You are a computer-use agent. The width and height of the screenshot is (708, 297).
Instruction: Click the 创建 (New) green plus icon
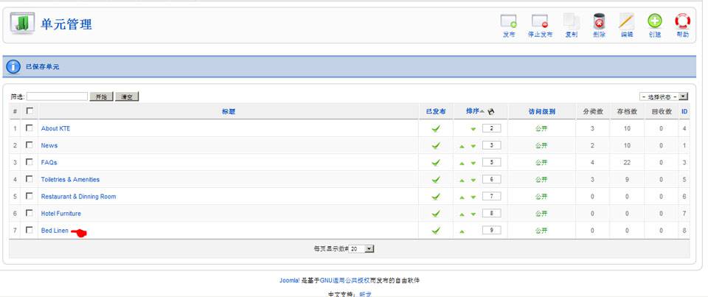(655, 21)
